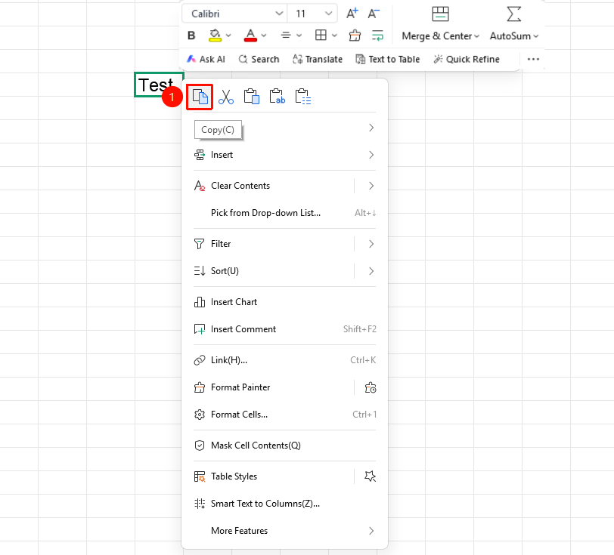Choose Pick from Drop-down List

click(284, 213)
